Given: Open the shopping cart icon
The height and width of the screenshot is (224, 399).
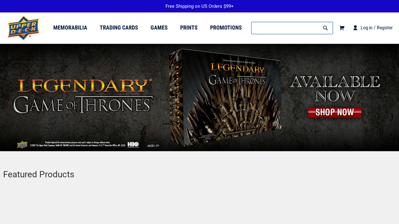Looking at the screenshot, I should pos(342,28).
